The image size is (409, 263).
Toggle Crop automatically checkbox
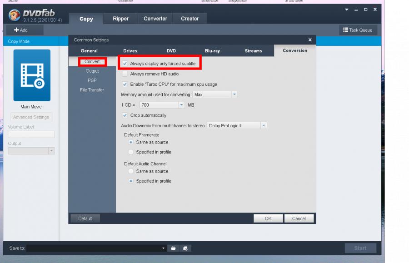click(125, 115)
